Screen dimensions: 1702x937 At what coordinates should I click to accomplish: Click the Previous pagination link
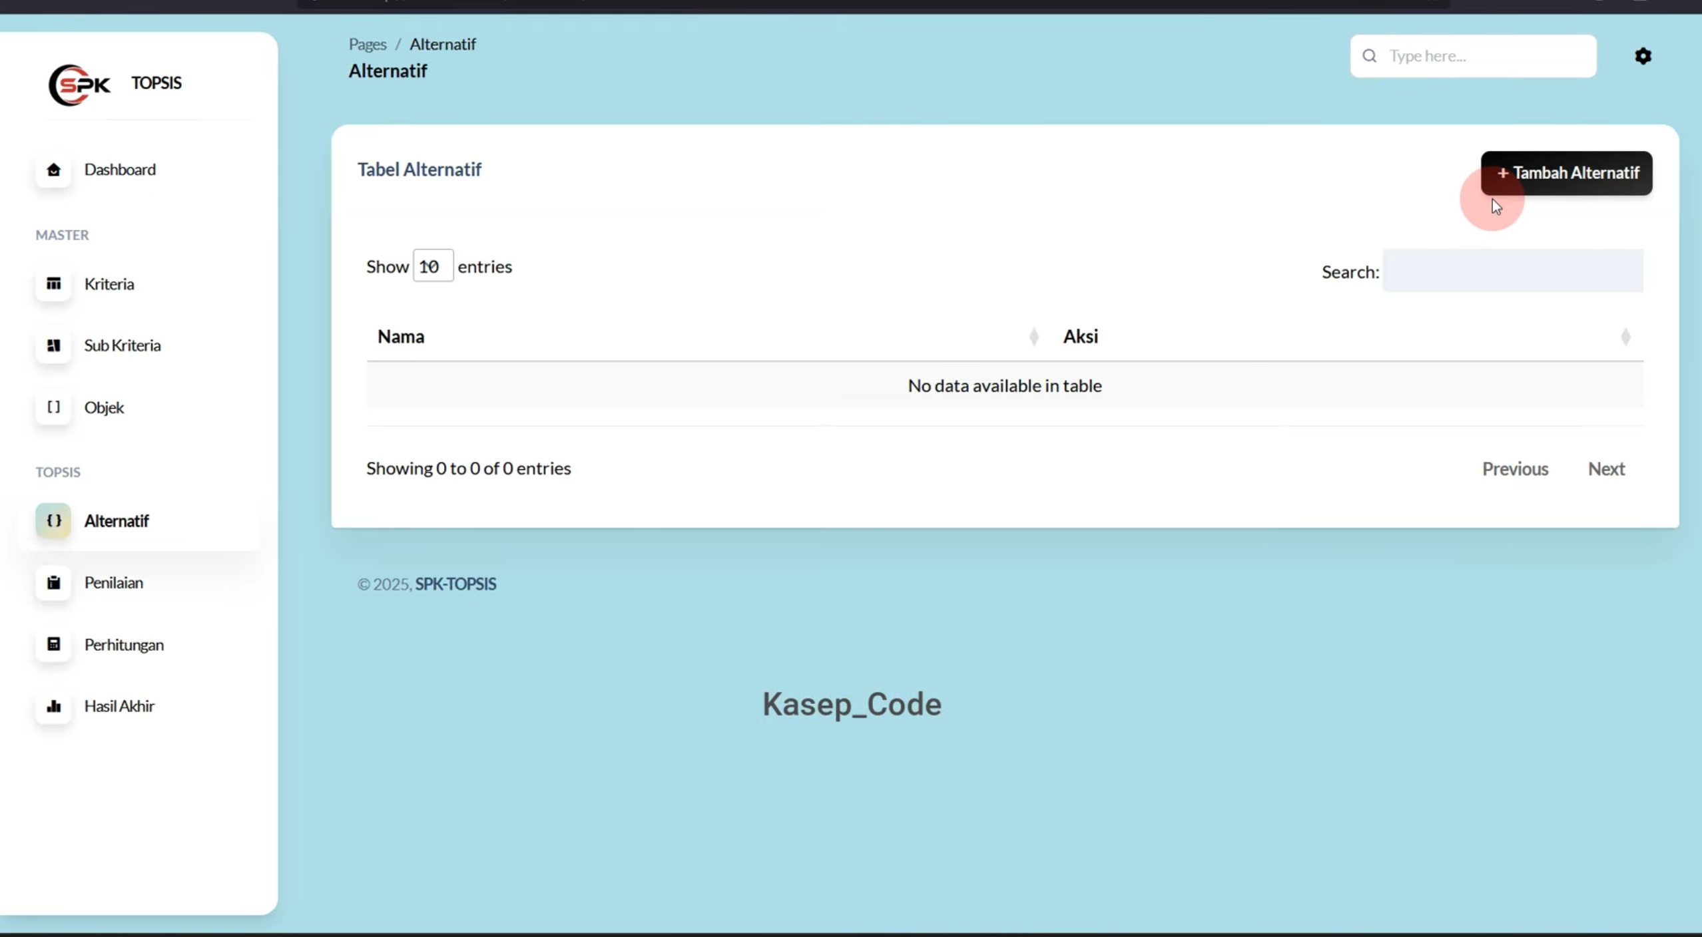(x=1515, y=469)
